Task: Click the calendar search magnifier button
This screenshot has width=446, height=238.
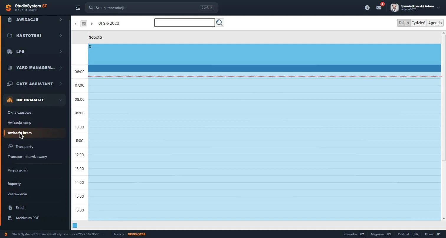Action: [219, 23]
